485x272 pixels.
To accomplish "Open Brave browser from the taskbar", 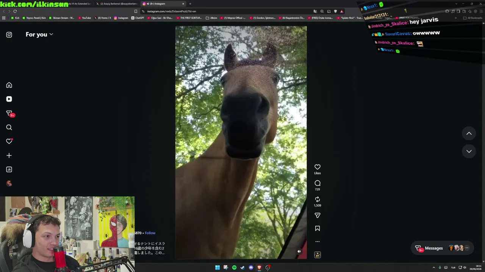I will point(259,267).
